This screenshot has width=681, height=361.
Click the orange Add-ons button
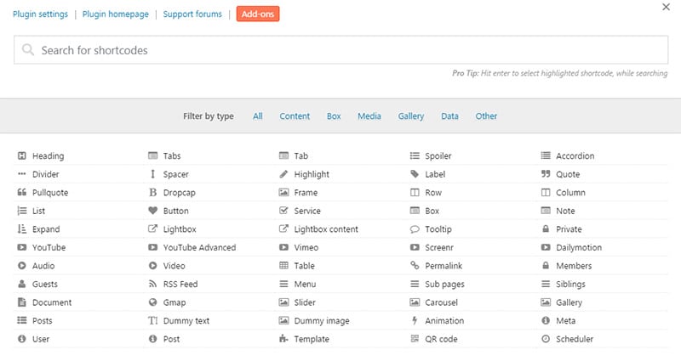[x=258, y=14]
